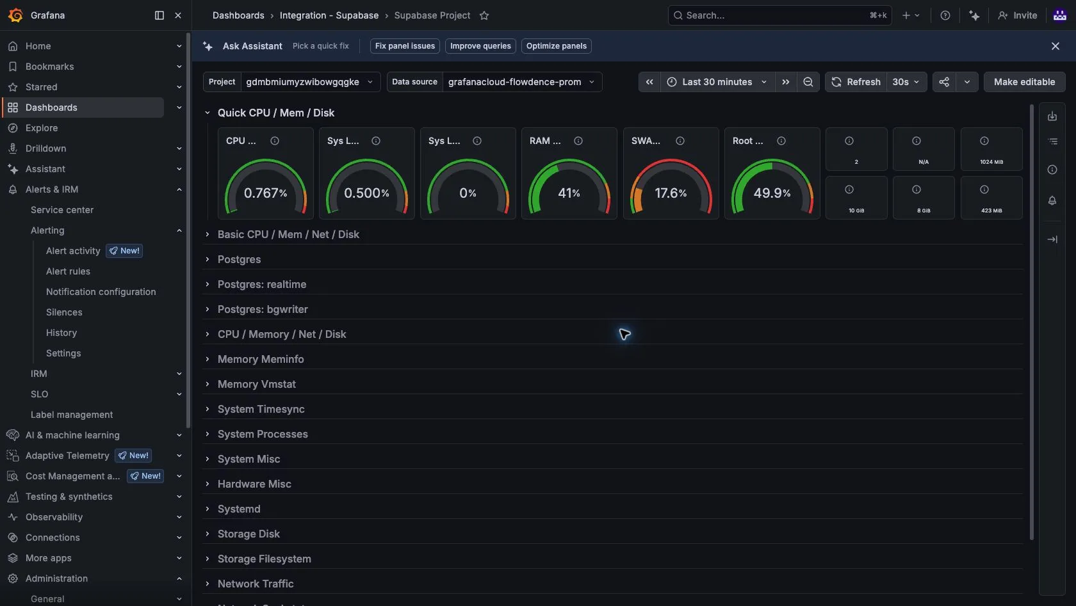Click info icon on Root gauge panel
This screenshot has height=606, width=1076.
click(781, 141)
